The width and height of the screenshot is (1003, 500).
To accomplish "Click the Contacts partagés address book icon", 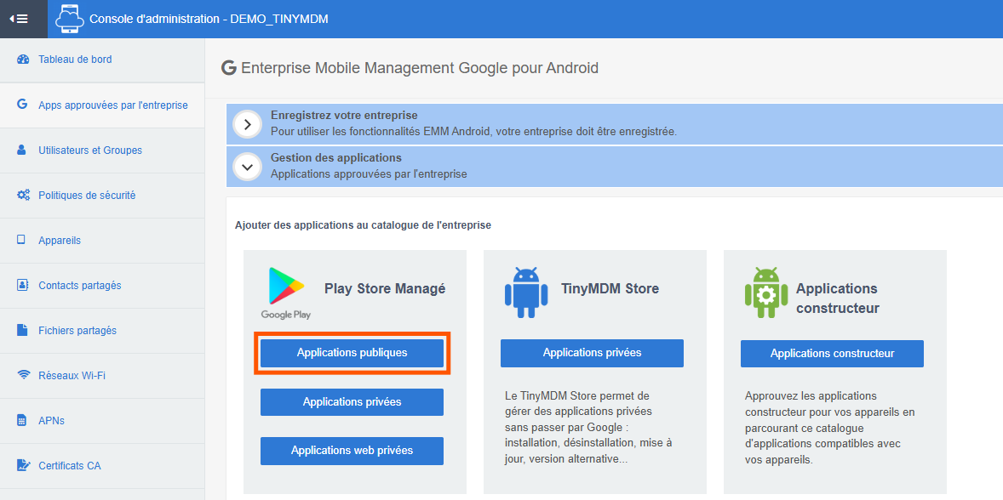I will [x=22, y=285].
